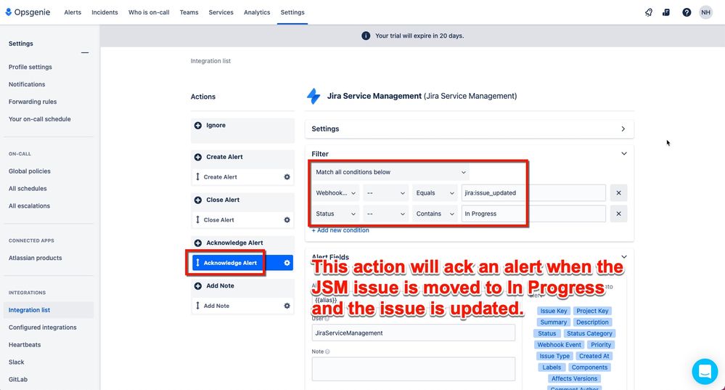Click the Opsgenie logo
The image size is (725, 390).
[28, 12]
